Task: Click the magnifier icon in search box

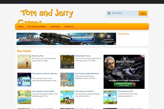Action: click(x=109, y=13)
